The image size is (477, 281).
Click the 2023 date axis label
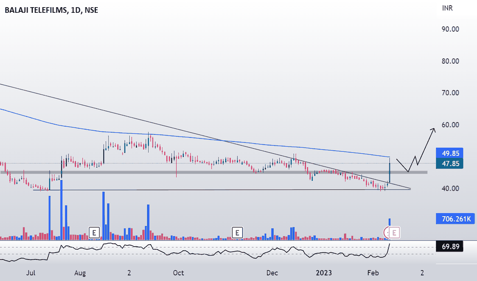[323, 273]
